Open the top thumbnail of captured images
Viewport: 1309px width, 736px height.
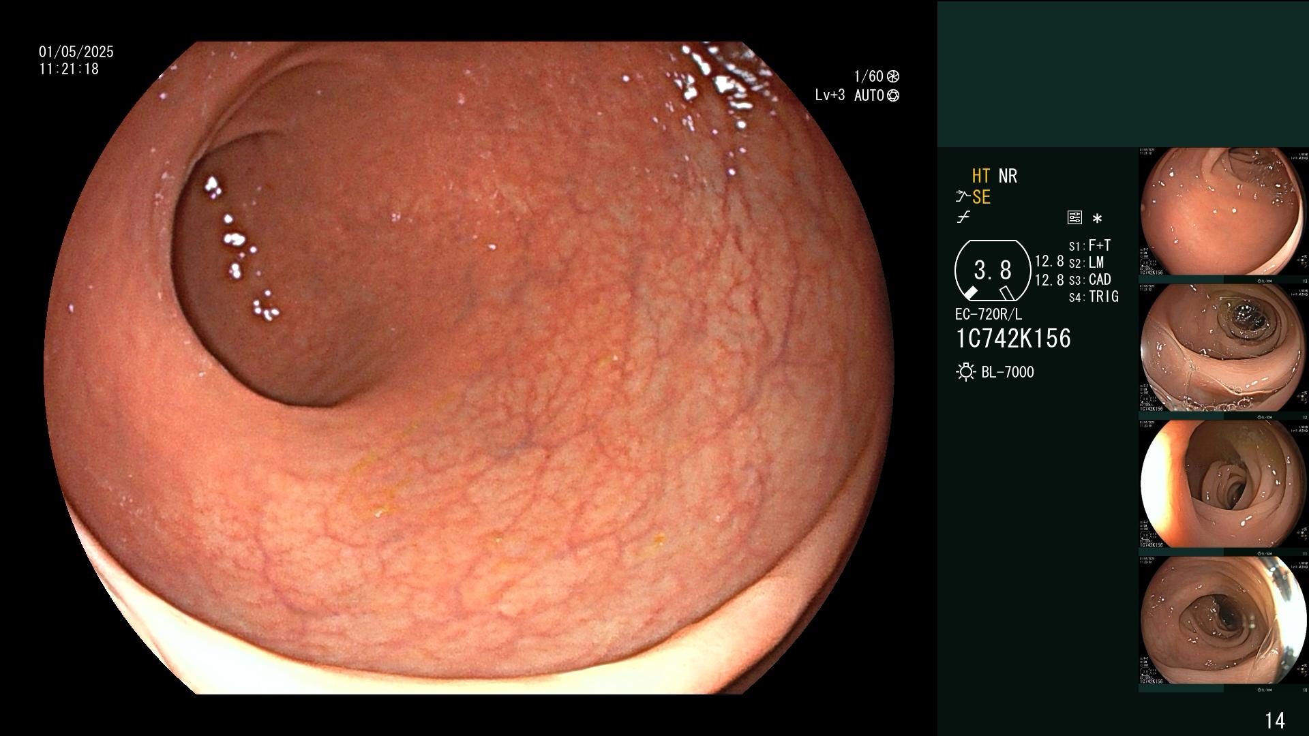pos(1224,211)
